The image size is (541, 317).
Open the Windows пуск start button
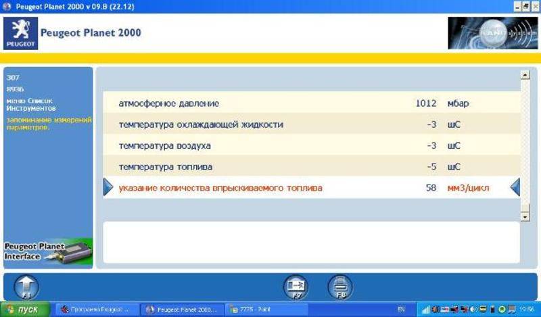(x=25, y=310)
